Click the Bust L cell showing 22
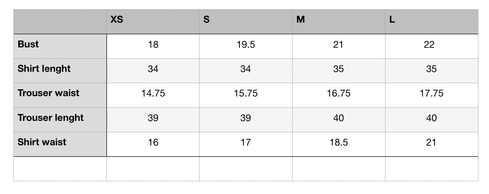 (432, 46)
